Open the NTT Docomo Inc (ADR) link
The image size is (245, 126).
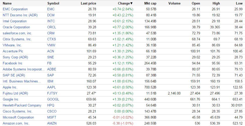click(x=20, y=15)
